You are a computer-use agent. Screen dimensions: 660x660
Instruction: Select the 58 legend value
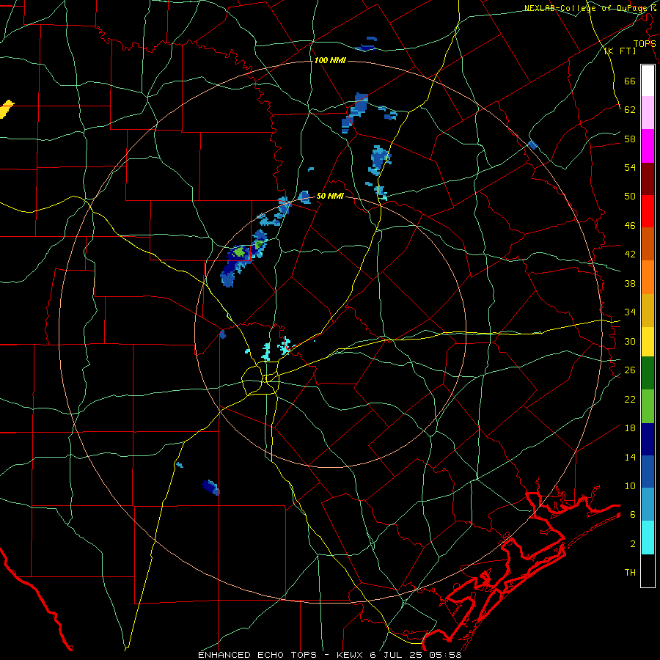coord(630,139)
